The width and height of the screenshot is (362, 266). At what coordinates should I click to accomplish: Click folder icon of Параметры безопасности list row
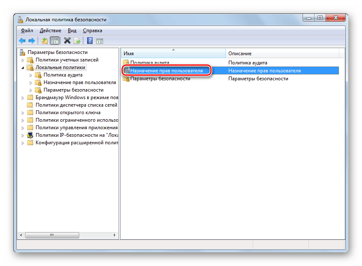point(126,79)
